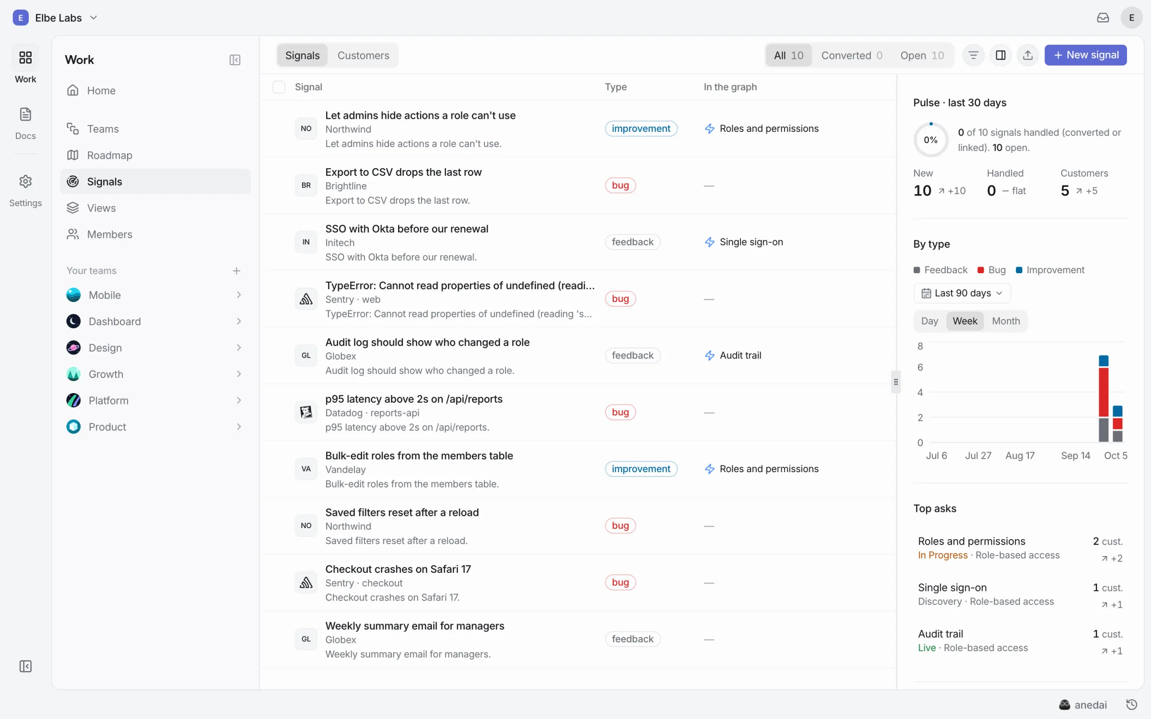Click the export/upload icon
This screenshot has width=1151, height=719.
1028,55
